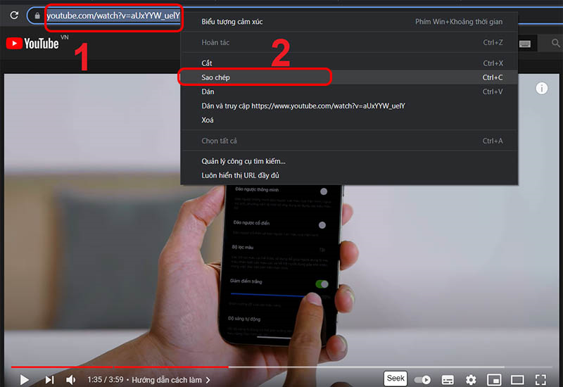Image resolution: width=563 pixels, height=387 pixels.
Task: Select 'Sao chép' to copy the URL
Action: [349, 77]
